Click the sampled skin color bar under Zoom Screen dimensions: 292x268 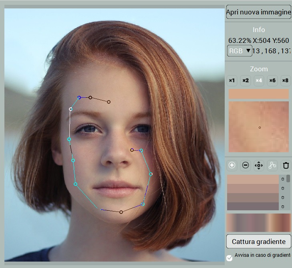[258, 94]
